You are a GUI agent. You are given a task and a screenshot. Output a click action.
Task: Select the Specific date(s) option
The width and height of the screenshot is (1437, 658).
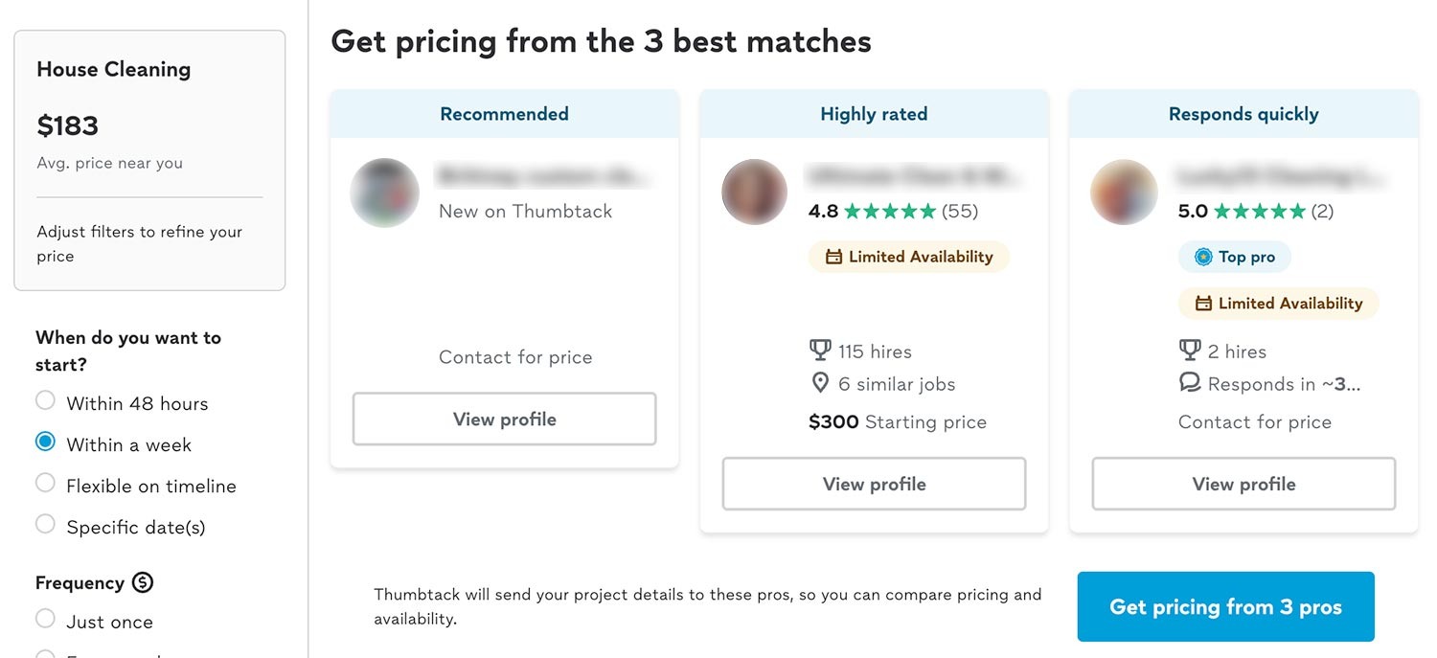45,524
